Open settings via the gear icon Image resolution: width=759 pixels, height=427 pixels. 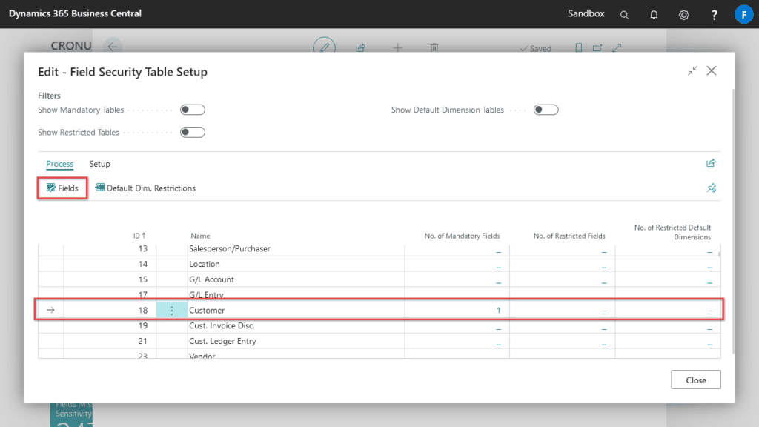pos(683,14)
